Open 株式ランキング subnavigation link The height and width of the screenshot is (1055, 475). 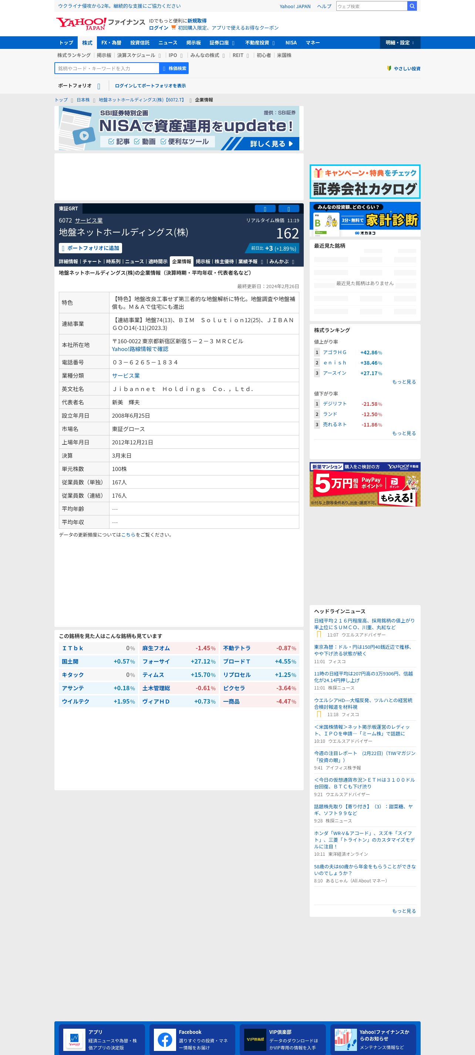74,55
